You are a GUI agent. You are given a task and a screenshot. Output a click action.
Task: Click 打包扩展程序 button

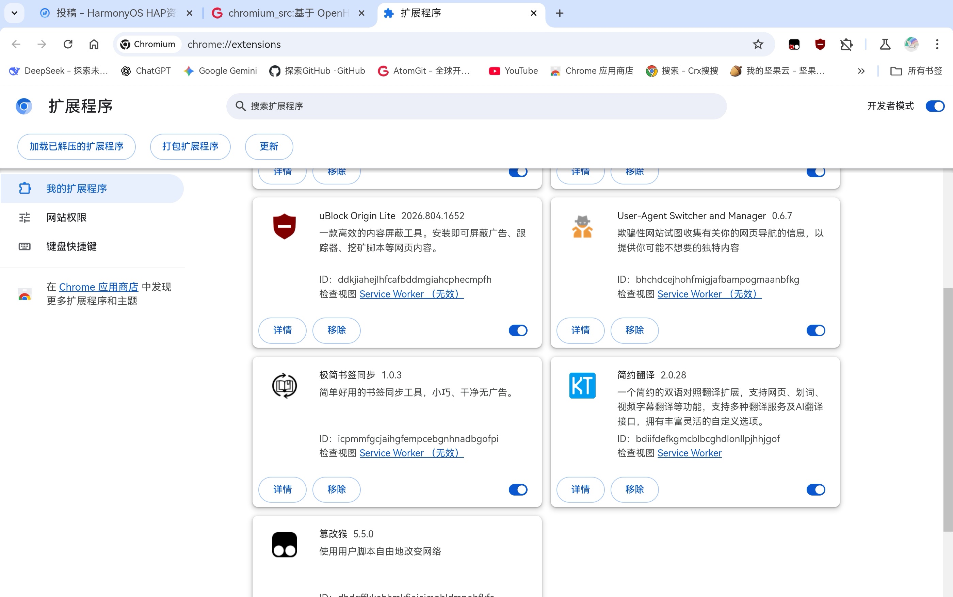tap(190, 146)
